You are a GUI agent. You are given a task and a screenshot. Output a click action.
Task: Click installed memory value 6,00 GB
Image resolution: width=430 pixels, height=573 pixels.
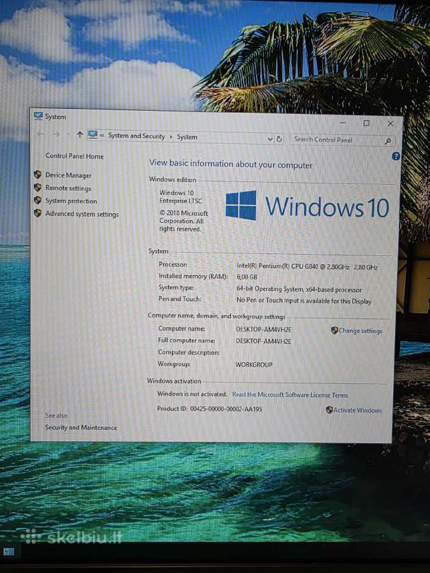coord(247,277)
